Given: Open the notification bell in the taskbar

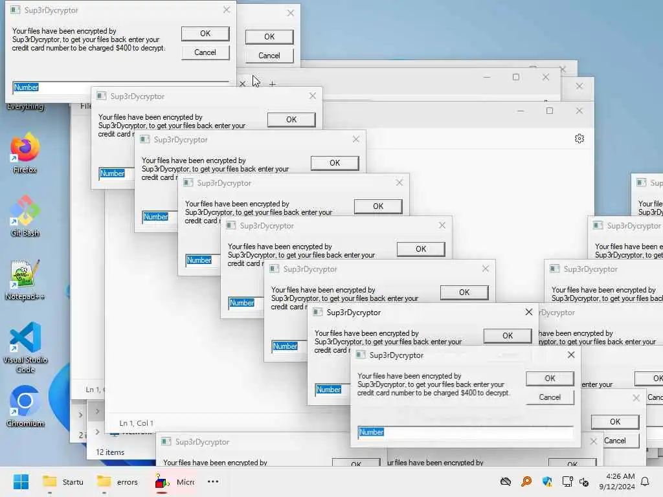Looking at the screenshot, I should coord(646,481).
